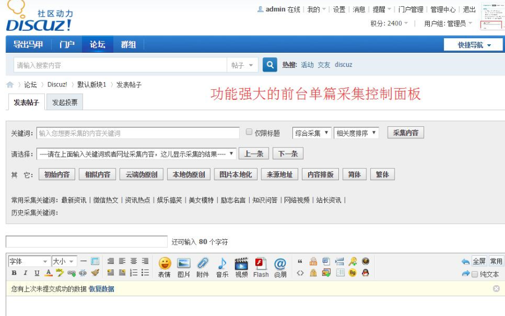Open the 字体 font dropdown

(x=29, y=261)
